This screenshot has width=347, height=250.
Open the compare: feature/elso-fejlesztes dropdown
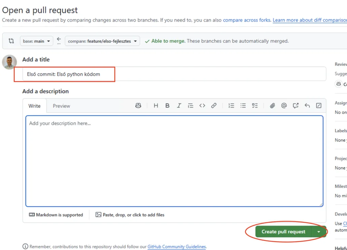pos(102,41)
